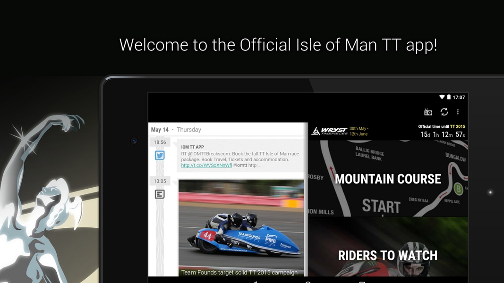Image resolution: width=504 pixels, height=283 pixels.
Task: Open the live radio icon in the toolbar
Action: click(x=428, y=112)
